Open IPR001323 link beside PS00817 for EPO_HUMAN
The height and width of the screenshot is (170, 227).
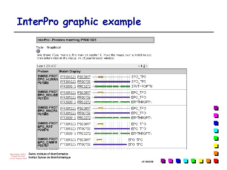click(x=68, y=77)
